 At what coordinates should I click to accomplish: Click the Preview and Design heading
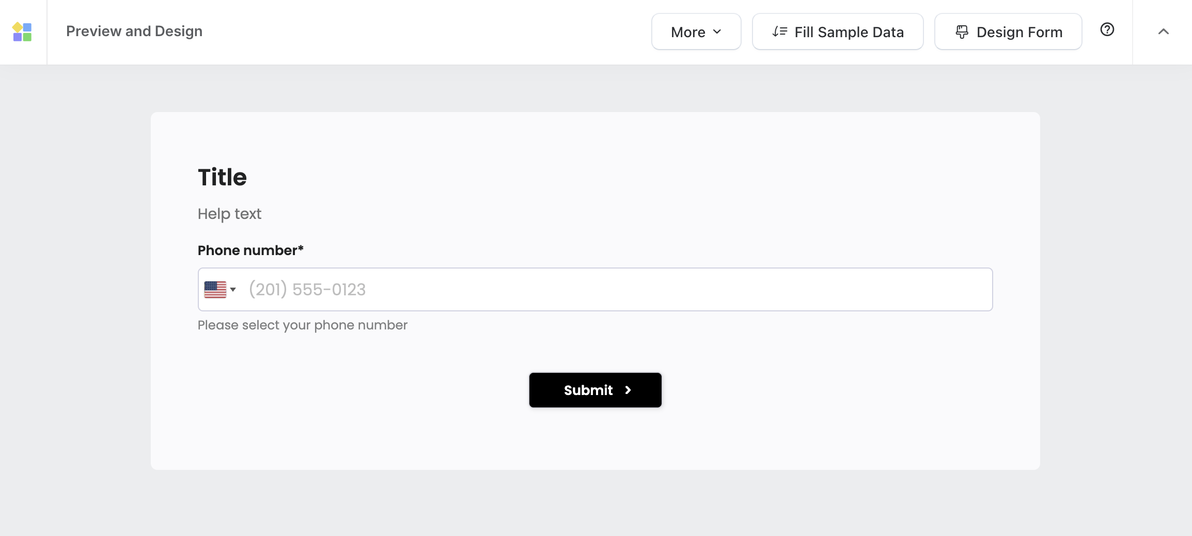tap(134, 31)
